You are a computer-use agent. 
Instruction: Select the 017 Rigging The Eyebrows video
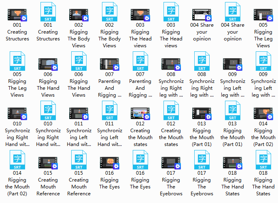tap(171, 163)
